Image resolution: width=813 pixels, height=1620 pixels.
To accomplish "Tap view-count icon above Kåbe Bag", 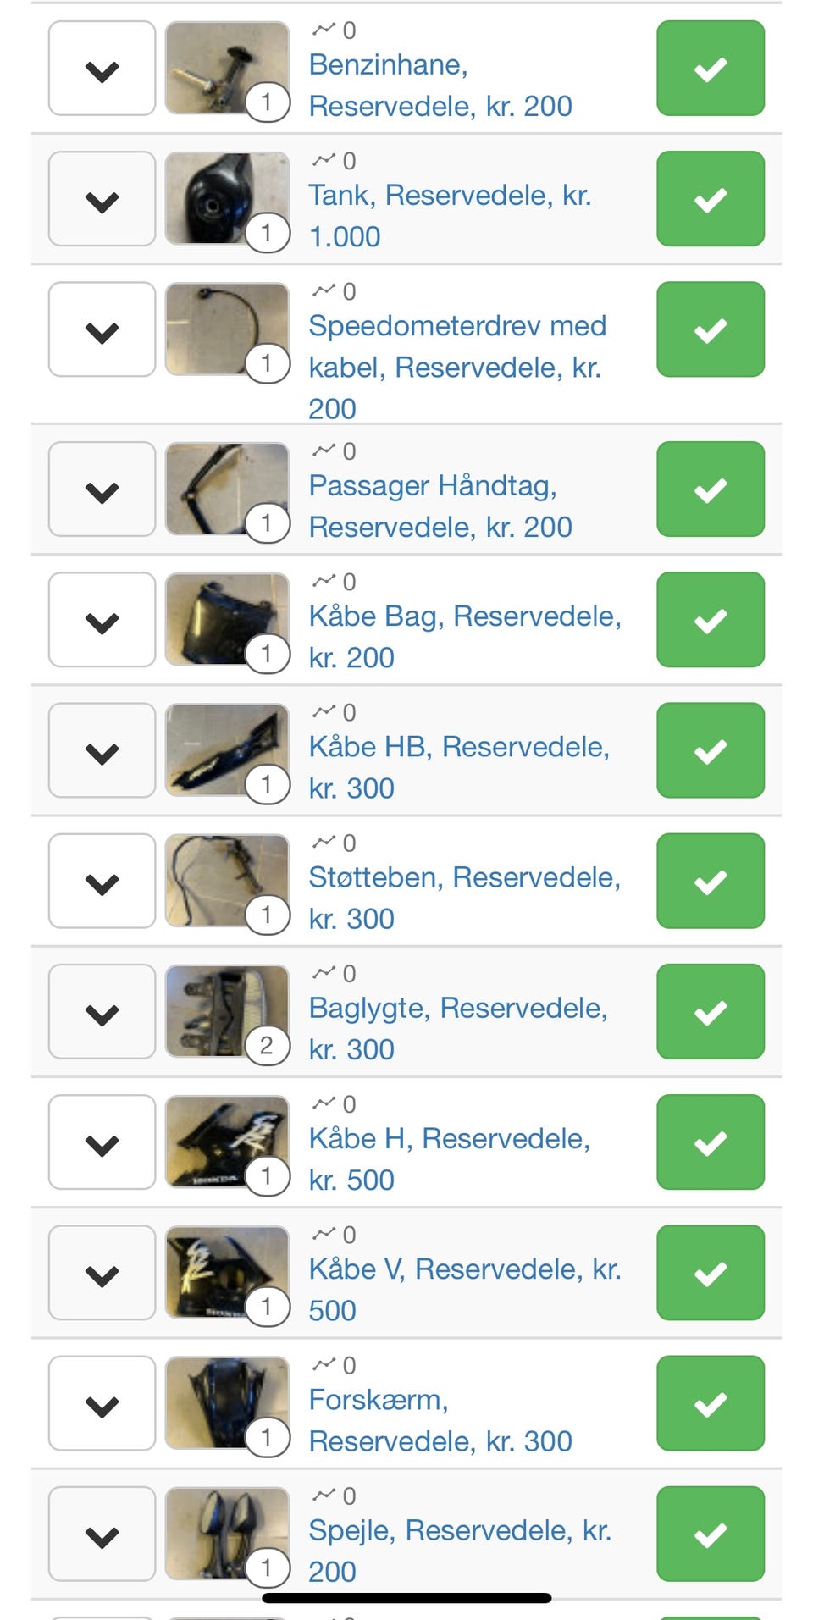I will point(324,581).
